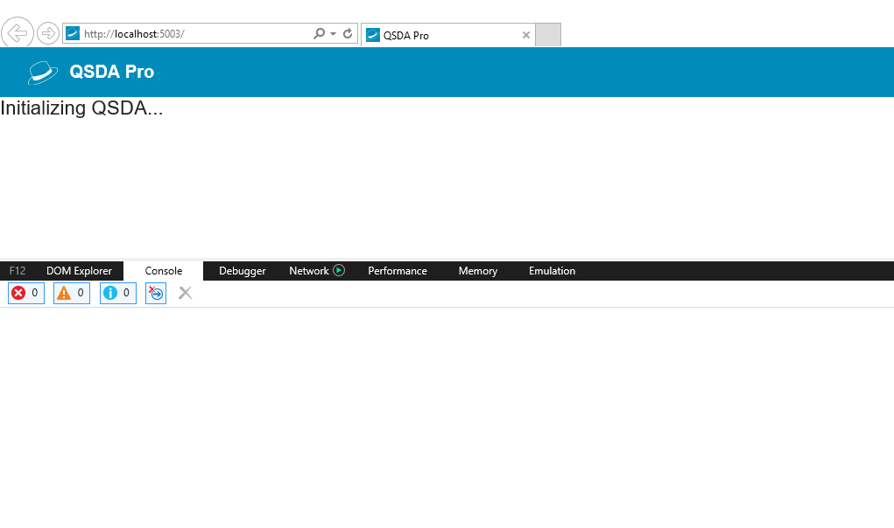Go forward with the browser forward arrow

(x=48, y=33)
